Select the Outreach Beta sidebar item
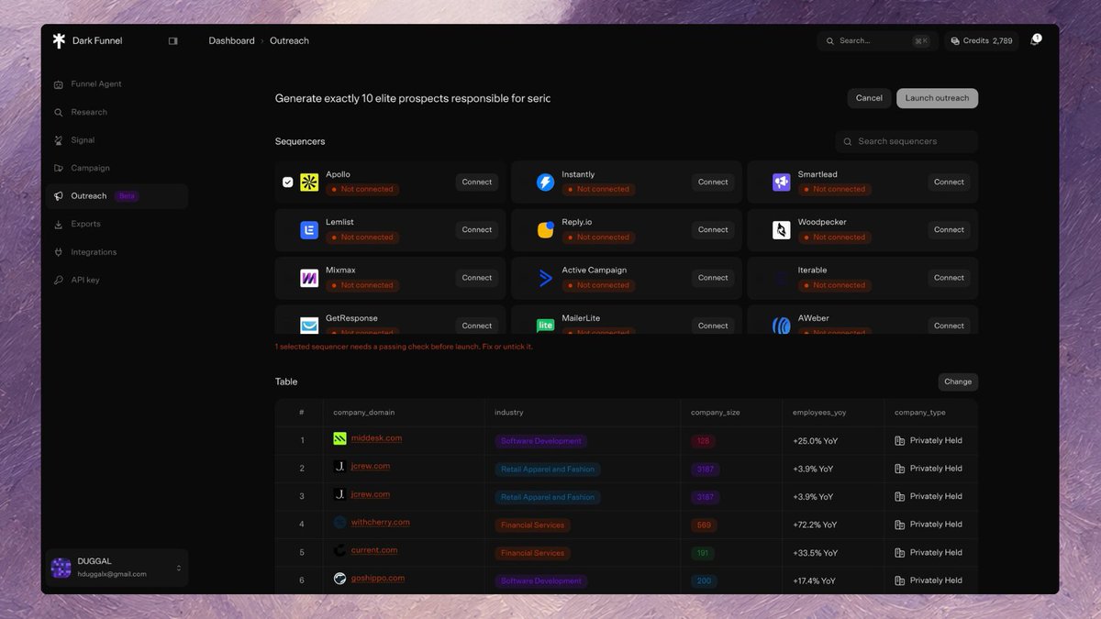This screenshot has height=619, width=1101. coord(117,196)
